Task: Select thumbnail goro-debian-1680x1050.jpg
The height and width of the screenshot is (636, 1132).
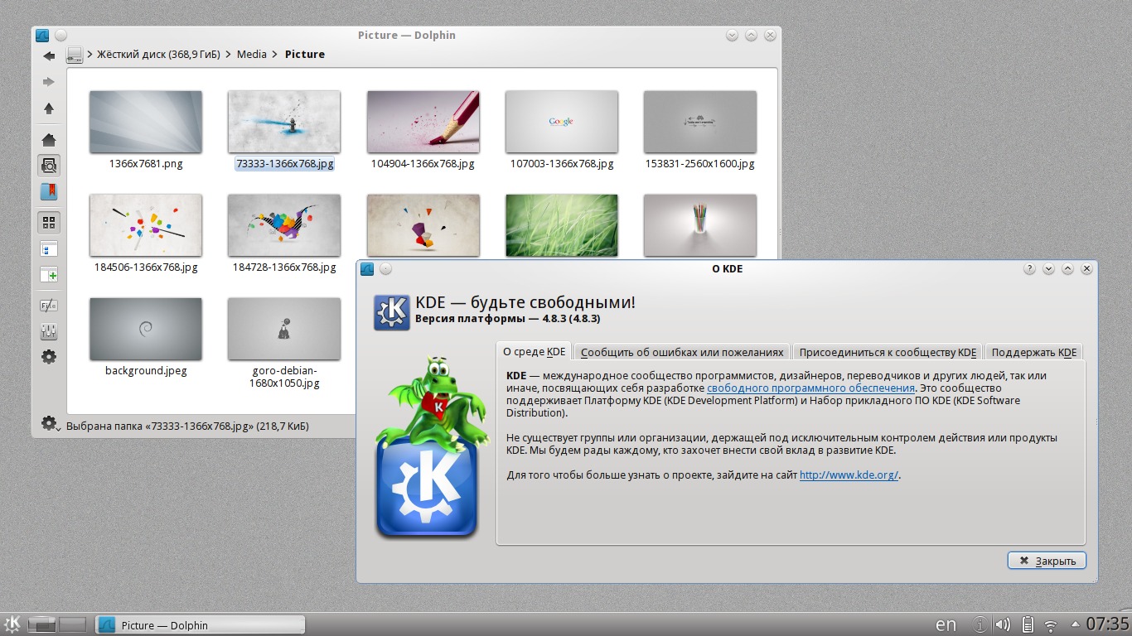Action: pos(284,329)
